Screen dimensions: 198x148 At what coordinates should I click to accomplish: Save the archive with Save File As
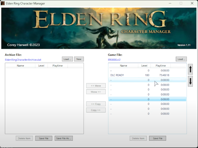64,138
